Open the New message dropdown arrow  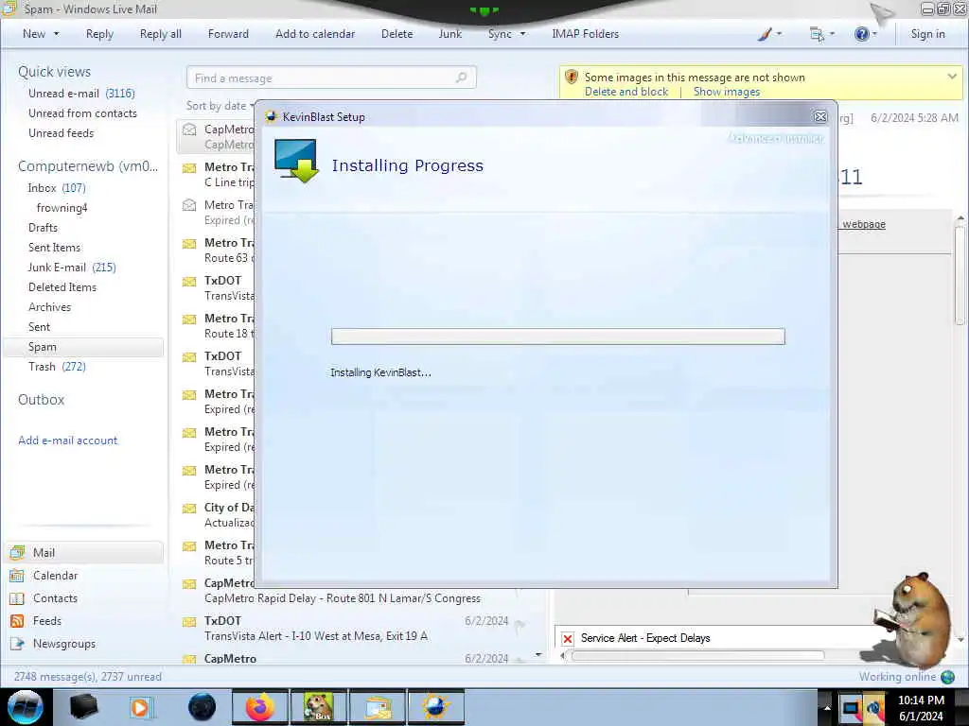pyautogui.click(x=56, y=34)
